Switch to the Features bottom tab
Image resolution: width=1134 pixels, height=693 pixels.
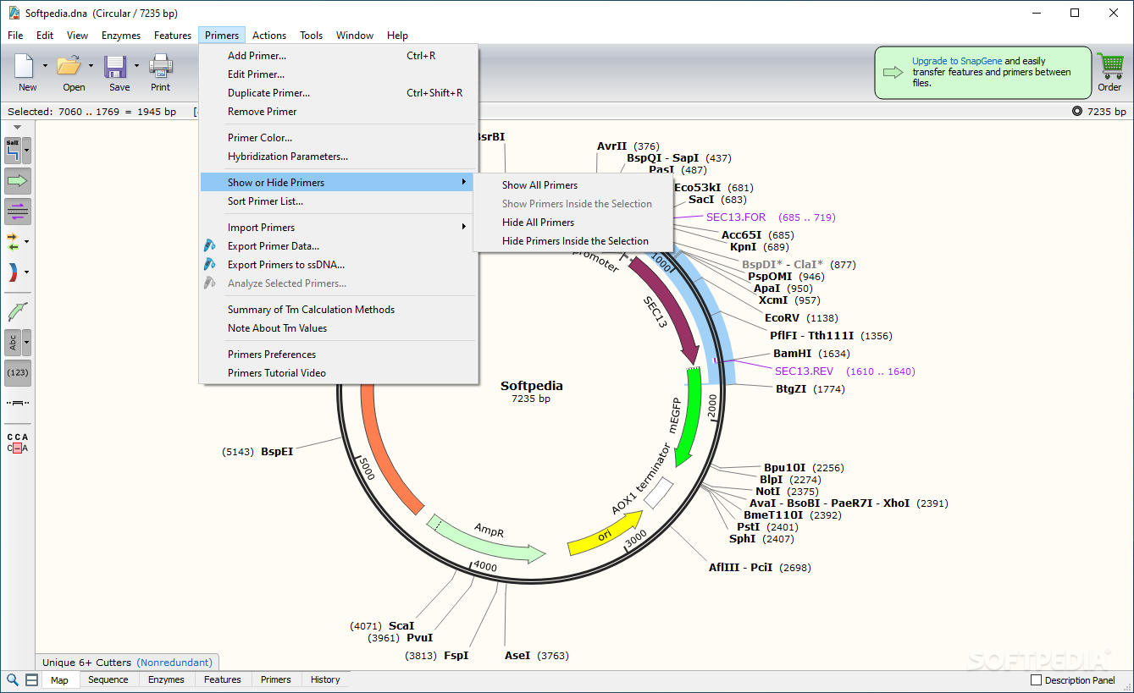click(x=223, y=679)
